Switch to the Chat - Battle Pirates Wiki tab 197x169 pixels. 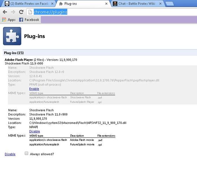point(138,4)
